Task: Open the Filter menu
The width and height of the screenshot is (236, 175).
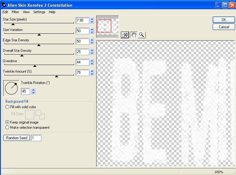Action: coord(15,12)
